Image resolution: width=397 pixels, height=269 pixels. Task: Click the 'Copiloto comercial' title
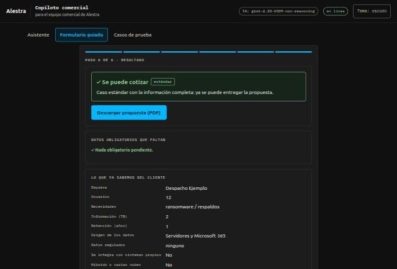tap(61, 7)
